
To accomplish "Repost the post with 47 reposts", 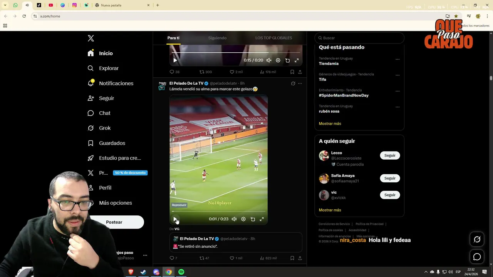I will coord(204,258).
